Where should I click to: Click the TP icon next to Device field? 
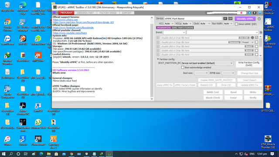pyautogui.click(x=225, y=19)
